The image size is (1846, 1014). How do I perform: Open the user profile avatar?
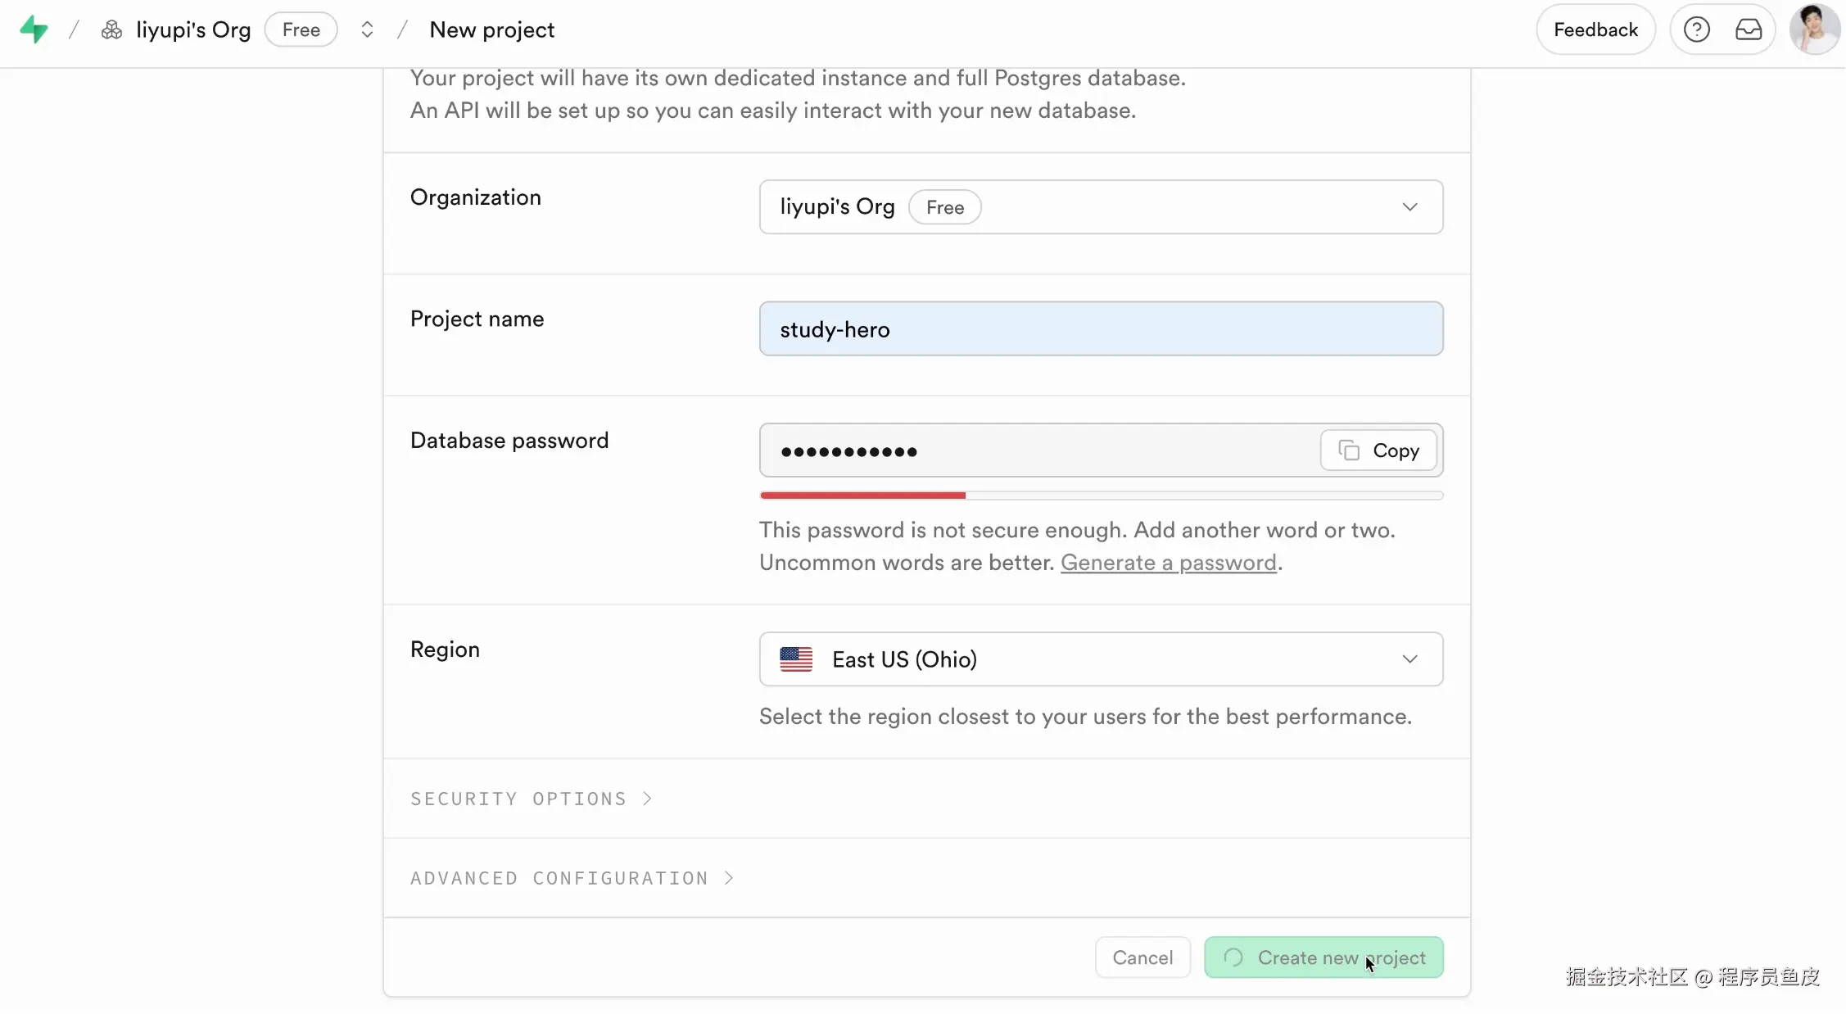click(1814, 30)
